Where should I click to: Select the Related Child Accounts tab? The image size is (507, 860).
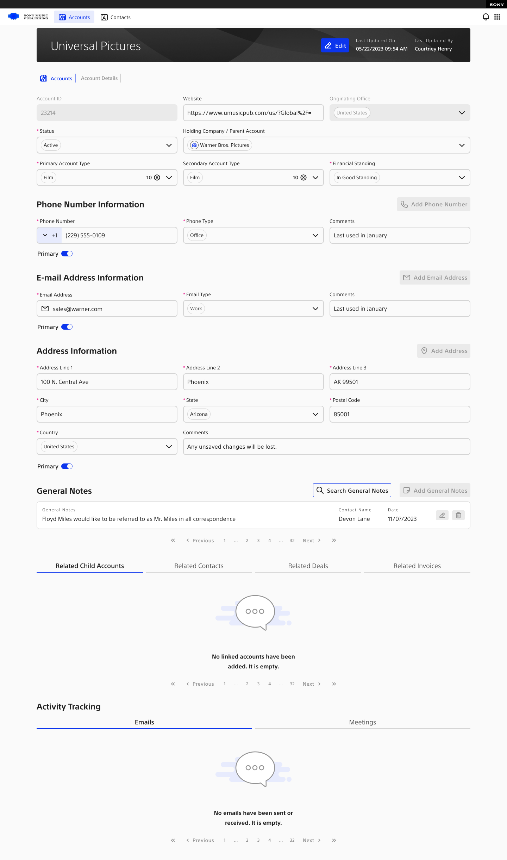click(x=90, y=566)
